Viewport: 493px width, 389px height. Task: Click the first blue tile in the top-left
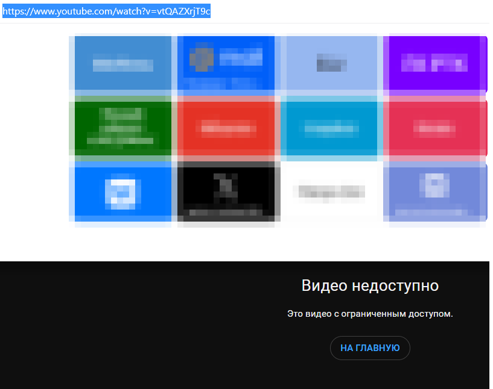click(x=122, y=63)
